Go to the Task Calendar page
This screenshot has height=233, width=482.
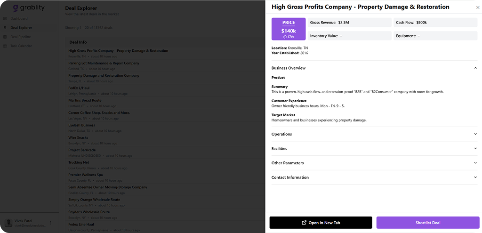pyautogui.click(x=21, y=46)
